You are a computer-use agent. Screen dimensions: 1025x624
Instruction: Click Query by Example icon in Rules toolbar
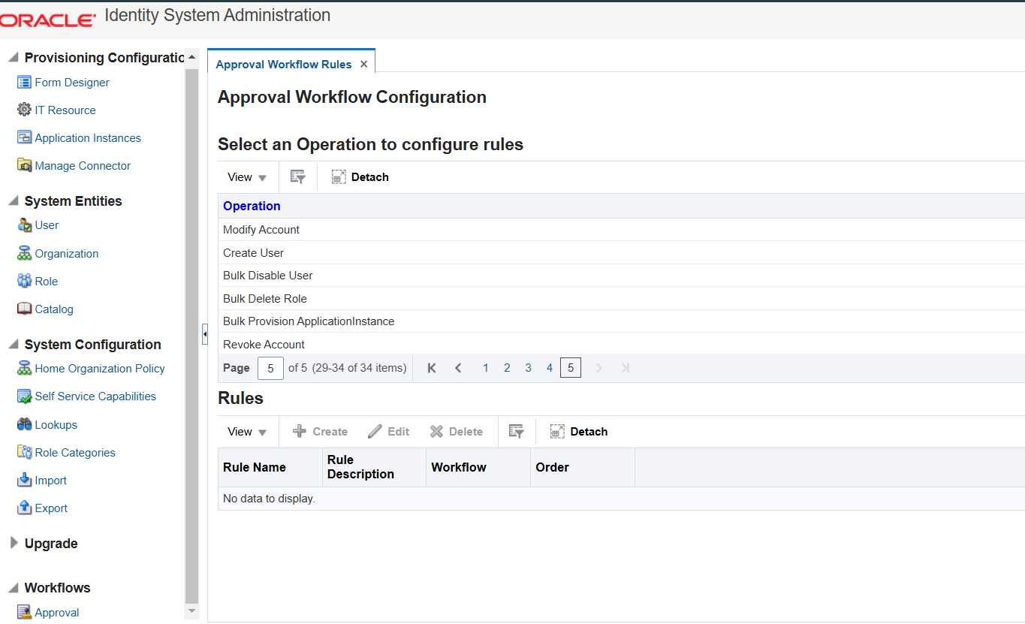coord(516,432)
